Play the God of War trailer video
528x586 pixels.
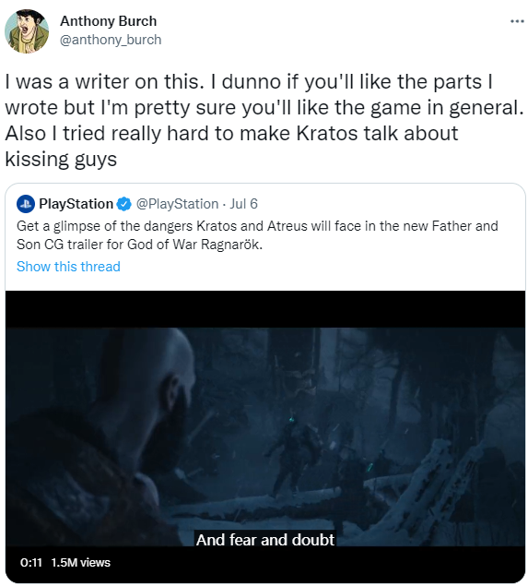coord(265,437)
